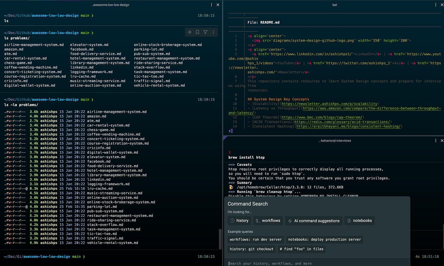Open the behavioral-interviews pane's kebab menu
Image resolution: width=444 pixels, height=266 pixels.
coord(435,141)
